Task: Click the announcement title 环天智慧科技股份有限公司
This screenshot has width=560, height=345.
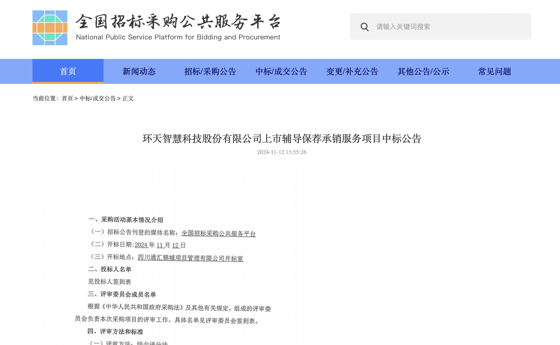Action: coord(282,139)
